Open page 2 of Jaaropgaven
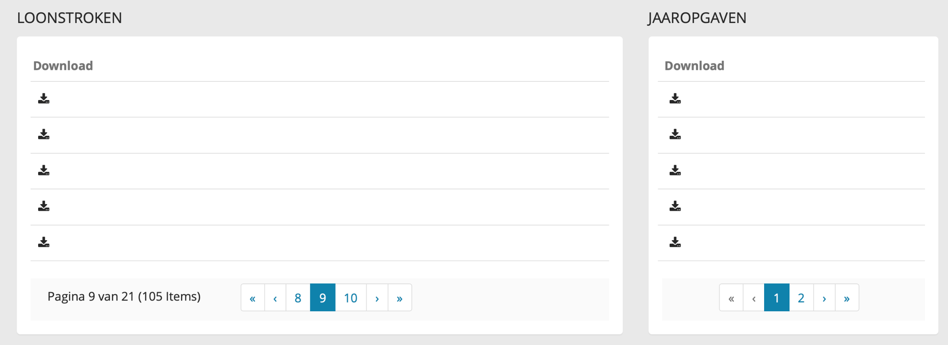This screenshot has height=345, width=948. pyautogui.click(x=801, y=298)
